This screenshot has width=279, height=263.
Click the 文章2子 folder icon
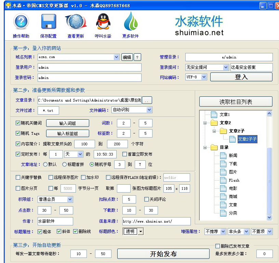point(223,131)
